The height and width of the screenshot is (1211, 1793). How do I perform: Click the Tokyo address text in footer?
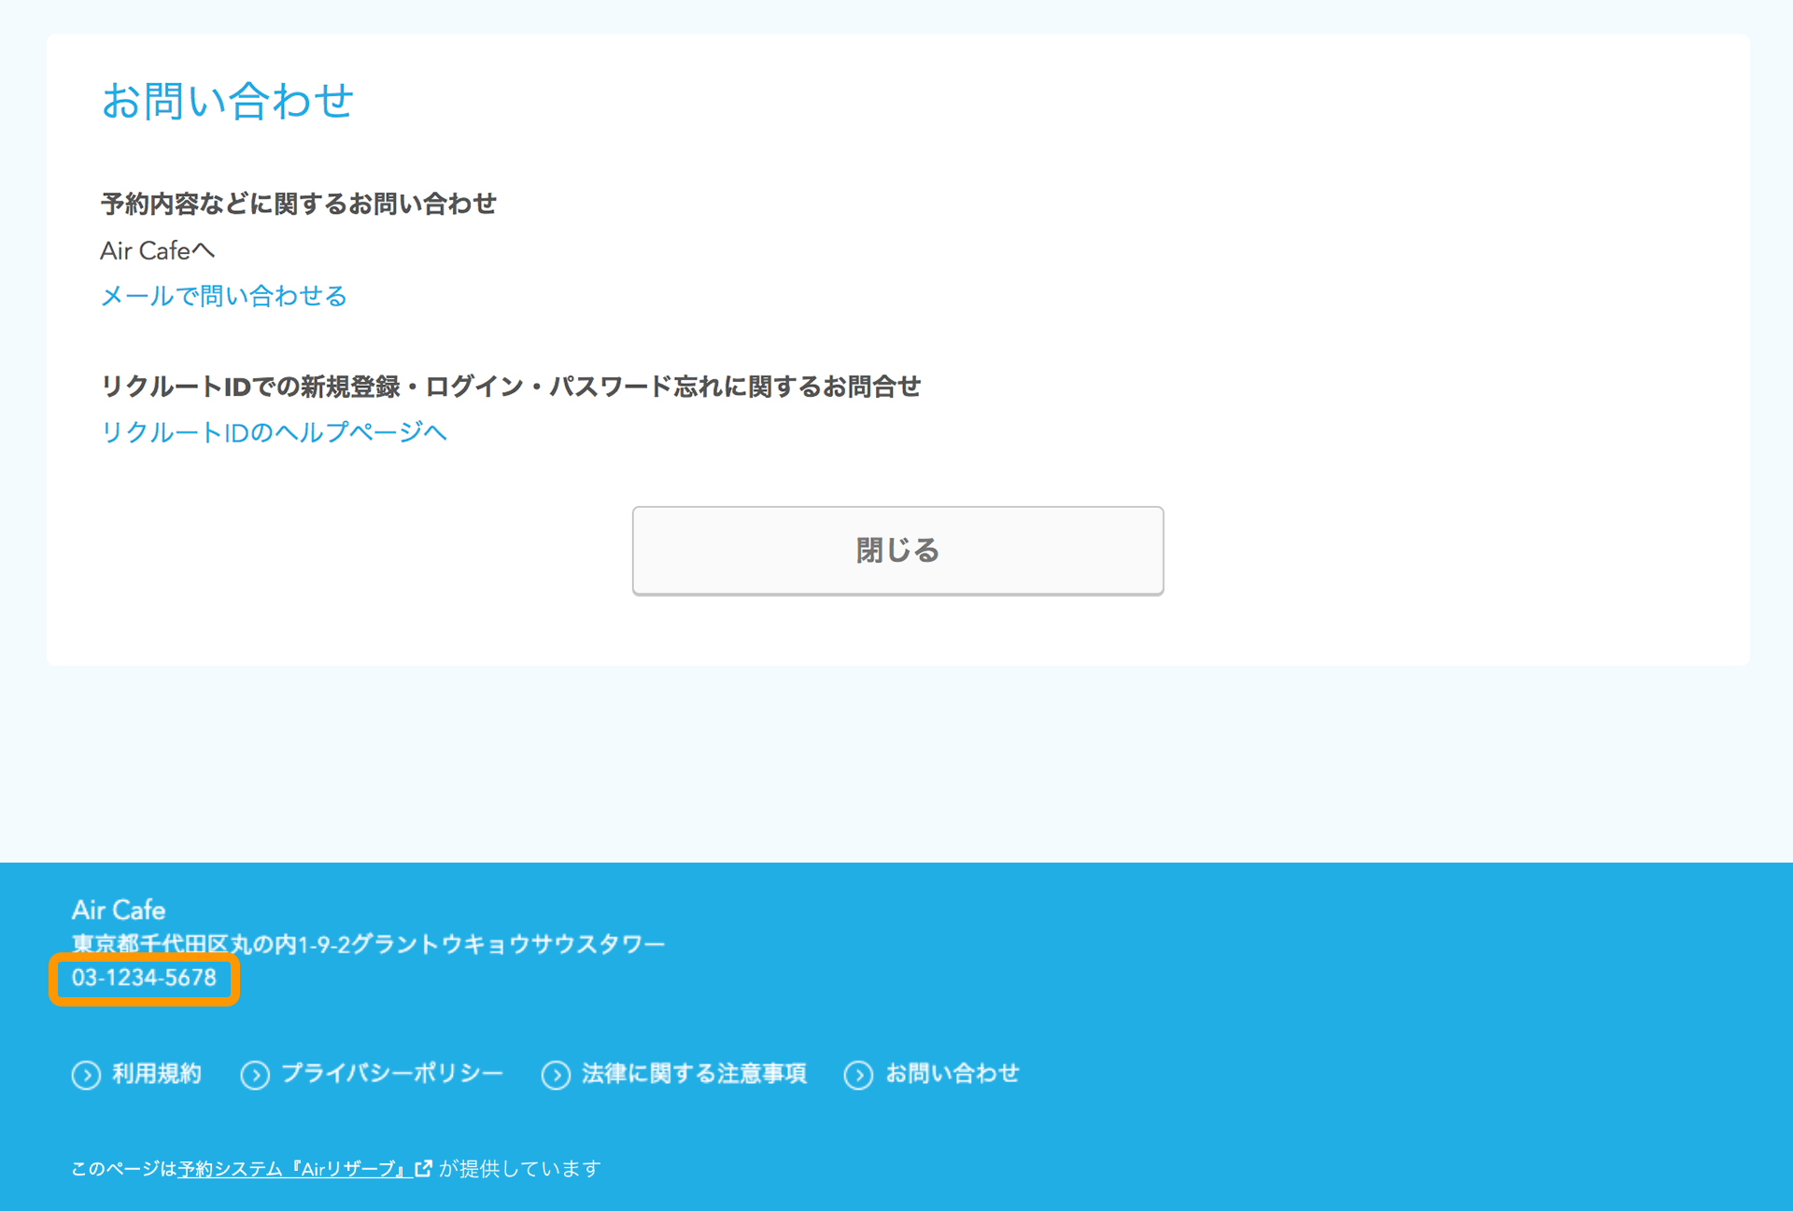coord(369,944)
